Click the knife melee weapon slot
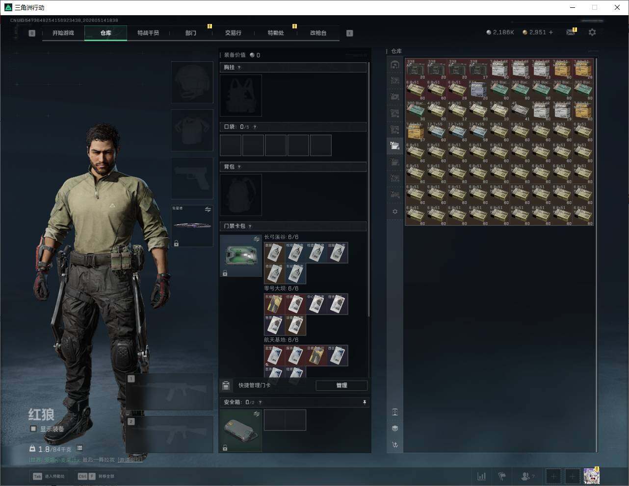The image size is (629, 486). 192,226
